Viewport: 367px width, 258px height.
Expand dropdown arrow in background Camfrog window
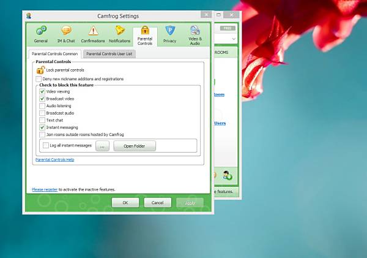click(234, 39)
